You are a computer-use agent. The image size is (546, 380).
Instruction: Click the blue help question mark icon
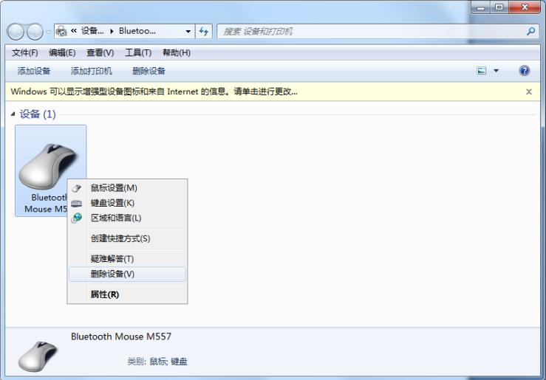pyautogui.click(x=524, y=71)
